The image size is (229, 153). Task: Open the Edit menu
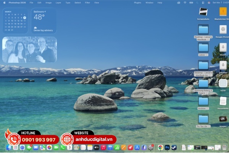39,3
